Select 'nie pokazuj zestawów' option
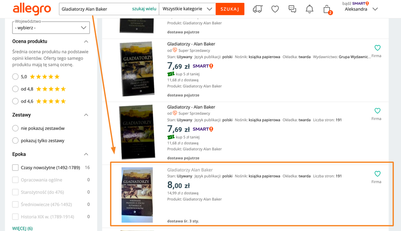Image resolution: width=401 pixels, height=231 pixels. 15,128
